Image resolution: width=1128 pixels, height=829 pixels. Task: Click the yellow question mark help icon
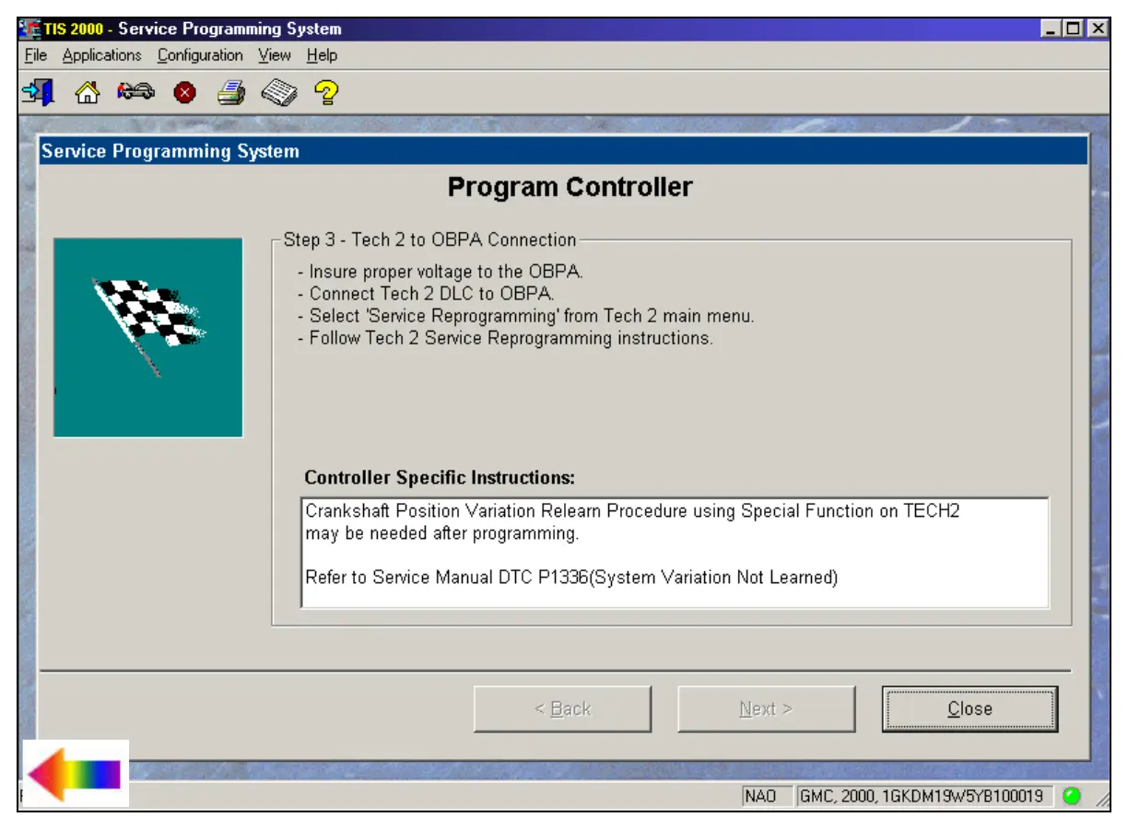point(327,93)
